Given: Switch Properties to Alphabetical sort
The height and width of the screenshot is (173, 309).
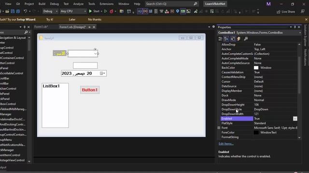Looking at the screenshot, I should [226, 39].
